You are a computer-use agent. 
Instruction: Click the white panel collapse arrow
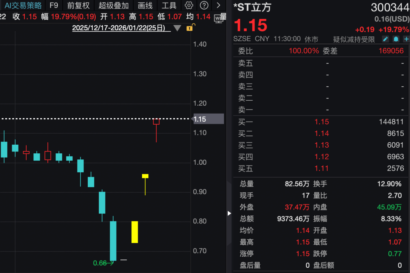229,214
